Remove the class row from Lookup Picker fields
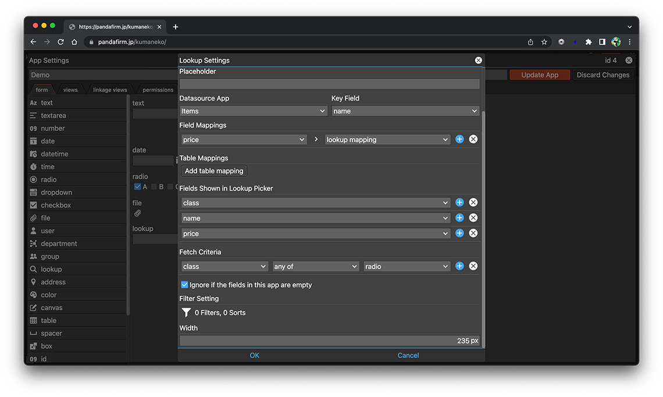 tap(473, 202)
